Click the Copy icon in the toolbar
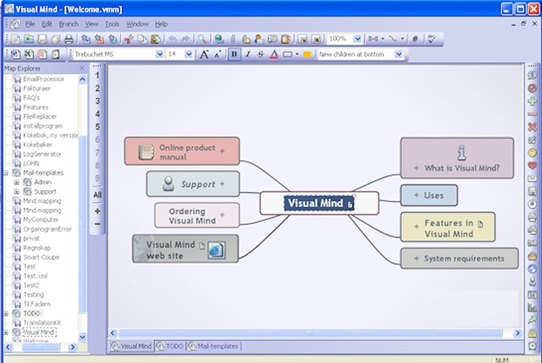Screen dimensions: 542x363 (142, 39)
